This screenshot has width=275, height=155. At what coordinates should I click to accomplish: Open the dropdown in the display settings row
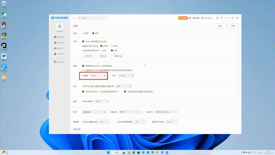click(x=124, y=86)
